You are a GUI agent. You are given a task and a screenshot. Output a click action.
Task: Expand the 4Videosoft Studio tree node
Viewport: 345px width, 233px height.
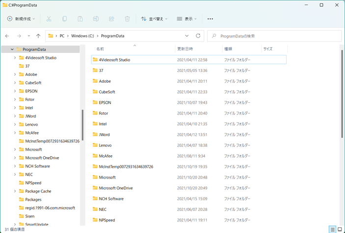tap(15, 58)
